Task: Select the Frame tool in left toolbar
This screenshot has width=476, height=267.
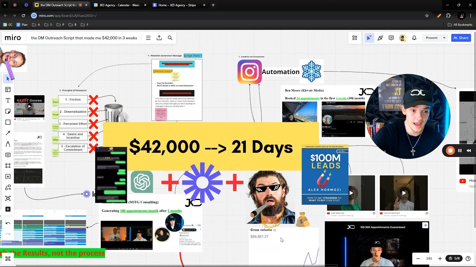Action: [8, 166]
